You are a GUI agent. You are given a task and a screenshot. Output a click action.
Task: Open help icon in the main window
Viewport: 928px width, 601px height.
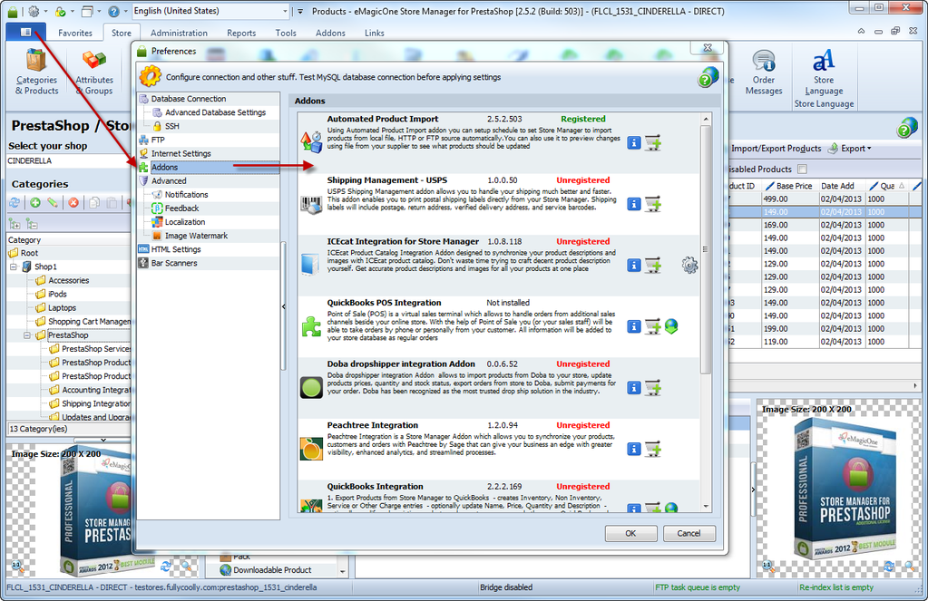pos(907,128)
